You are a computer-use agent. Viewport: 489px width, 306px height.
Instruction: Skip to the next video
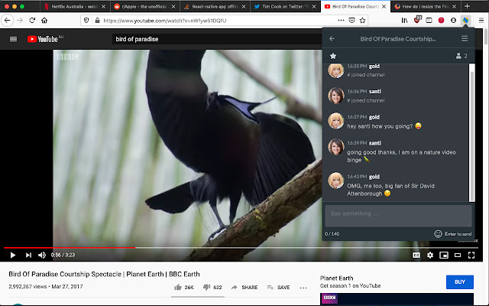(28, 255)
